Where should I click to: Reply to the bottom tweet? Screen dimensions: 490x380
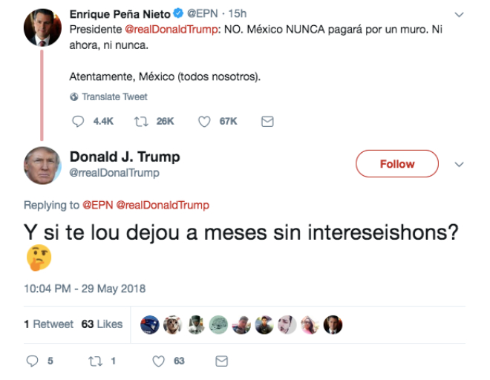[x=32, y=361]
